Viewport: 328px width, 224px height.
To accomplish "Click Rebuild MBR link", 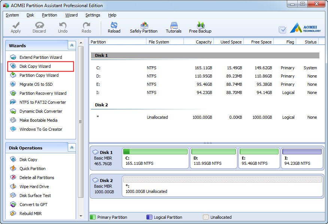I will (x=31, y=214).
